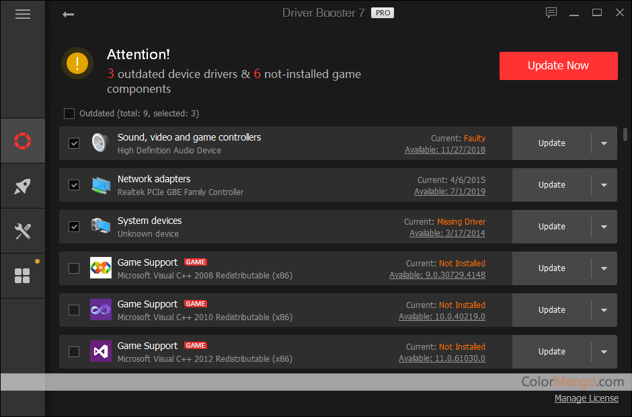Expand dropdown for High Definition Audio update
This screenshot has height=417, width=632.
click(604, 143)
